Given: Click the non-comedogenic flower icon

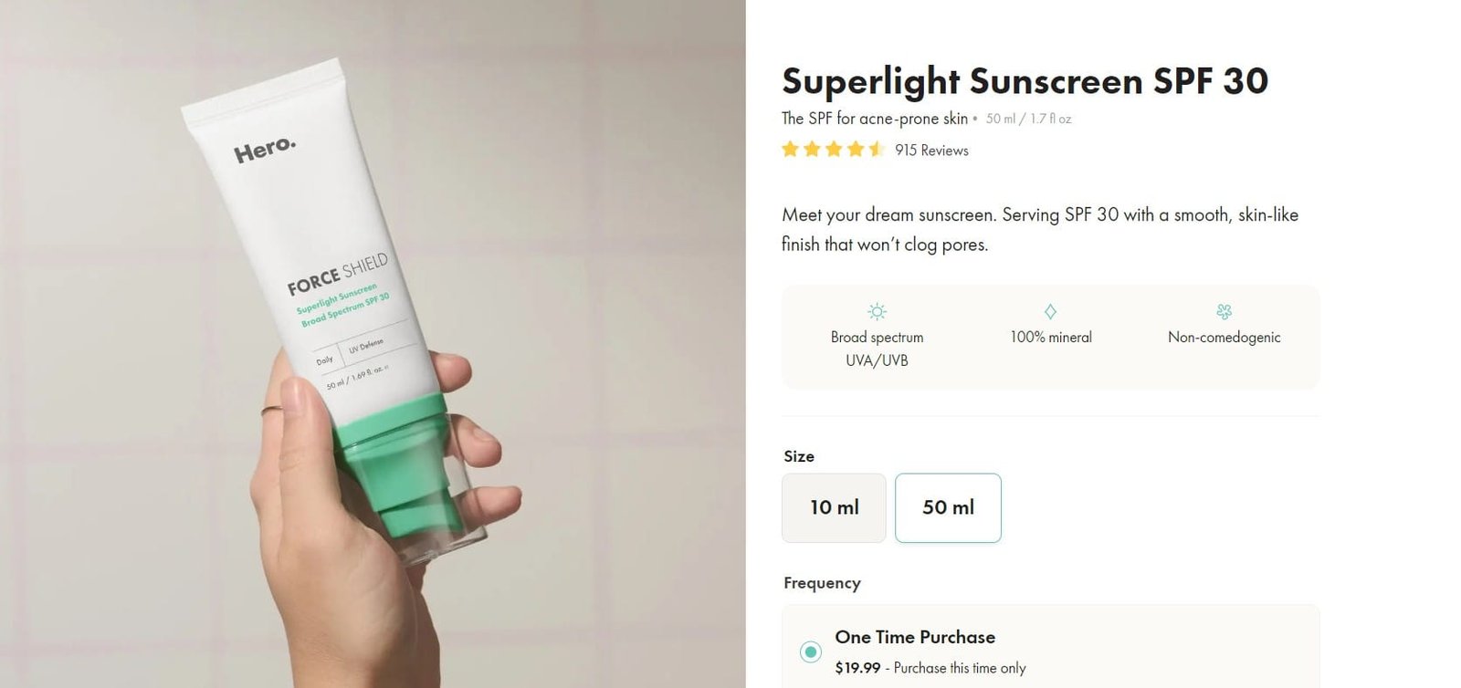Looking at the screenshot, I should point(1223,311).
